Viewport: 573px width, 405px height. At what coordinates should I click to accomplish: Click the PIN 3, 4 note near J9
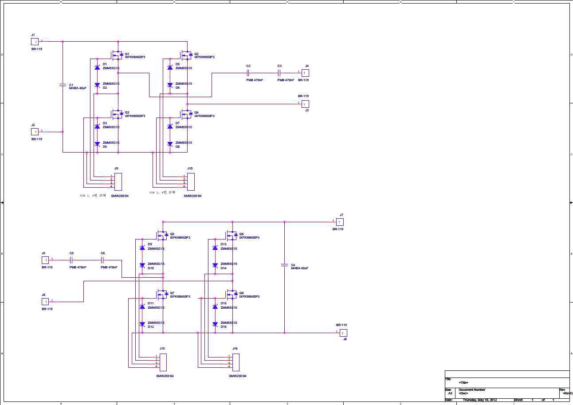coord(93,195)
